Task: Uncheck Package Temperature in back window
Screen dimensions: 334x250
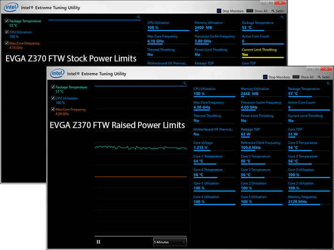Action: [7, 21]
